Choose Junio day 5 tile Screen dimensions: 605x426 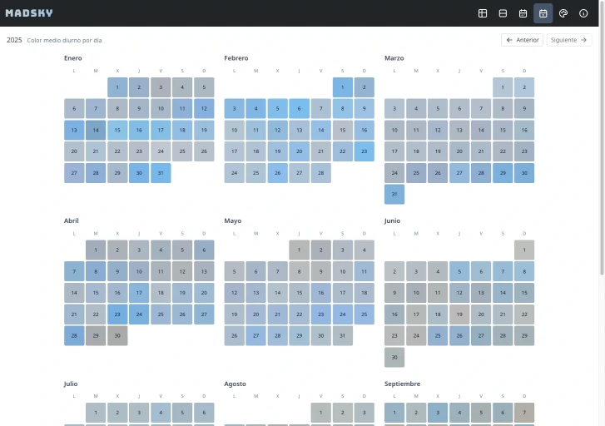(x=459, y=271)
